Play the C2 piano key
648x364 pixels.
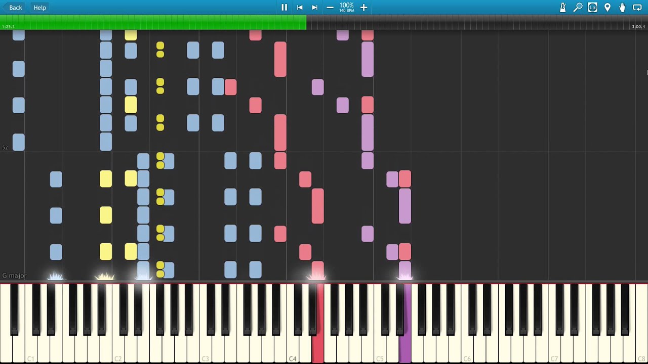tap(118, 349)
